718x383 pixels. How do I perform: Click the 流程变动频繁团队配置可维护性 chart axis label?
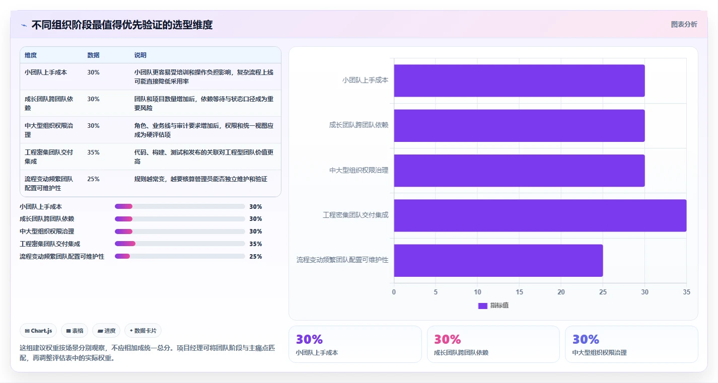click(342, 260)
